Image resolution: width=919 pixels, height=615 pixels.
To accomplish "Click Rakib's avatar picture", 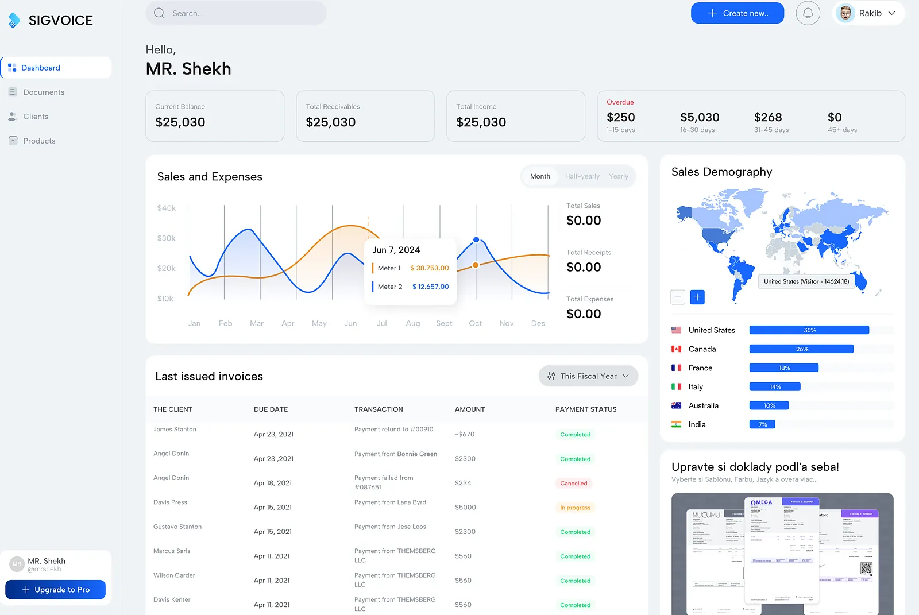I will [x=845, y=13].
